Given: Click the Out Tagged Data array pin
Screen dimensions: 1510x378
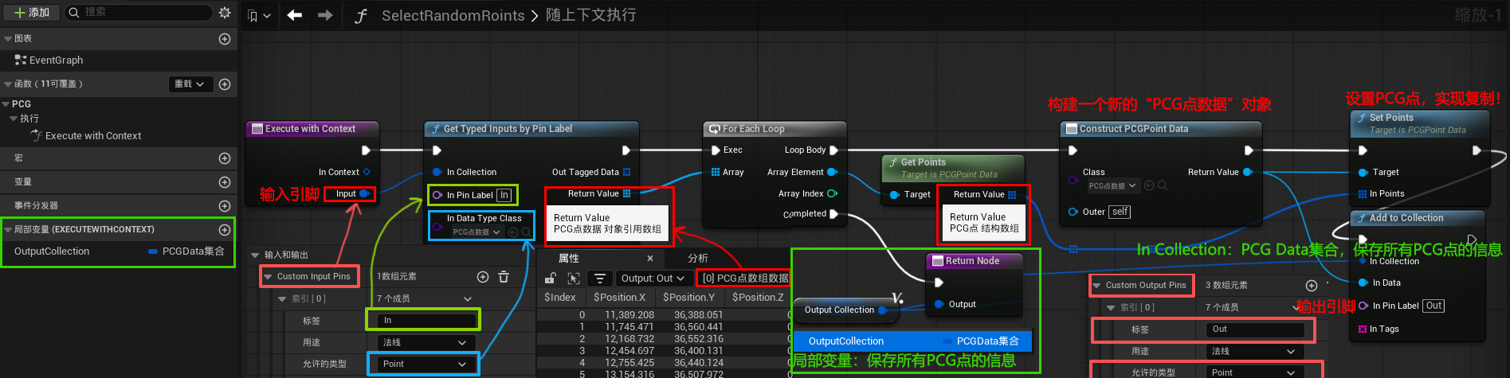Looking at the screenshot, I should [x=626, y=172].
